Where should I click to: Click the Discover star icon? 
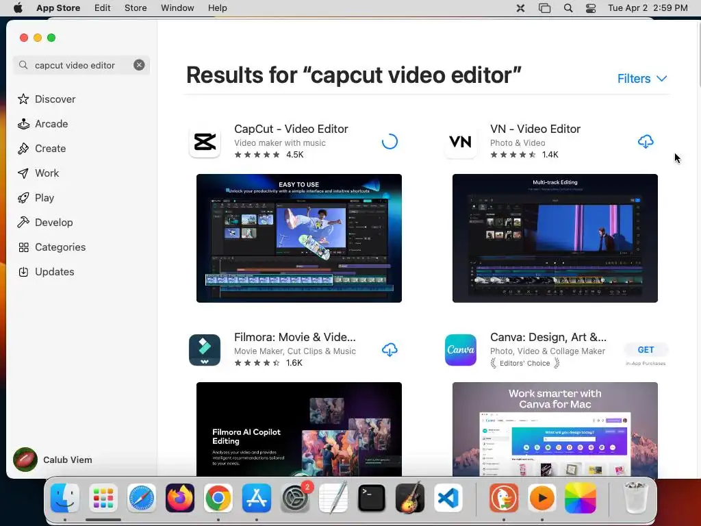click(23, 99)
